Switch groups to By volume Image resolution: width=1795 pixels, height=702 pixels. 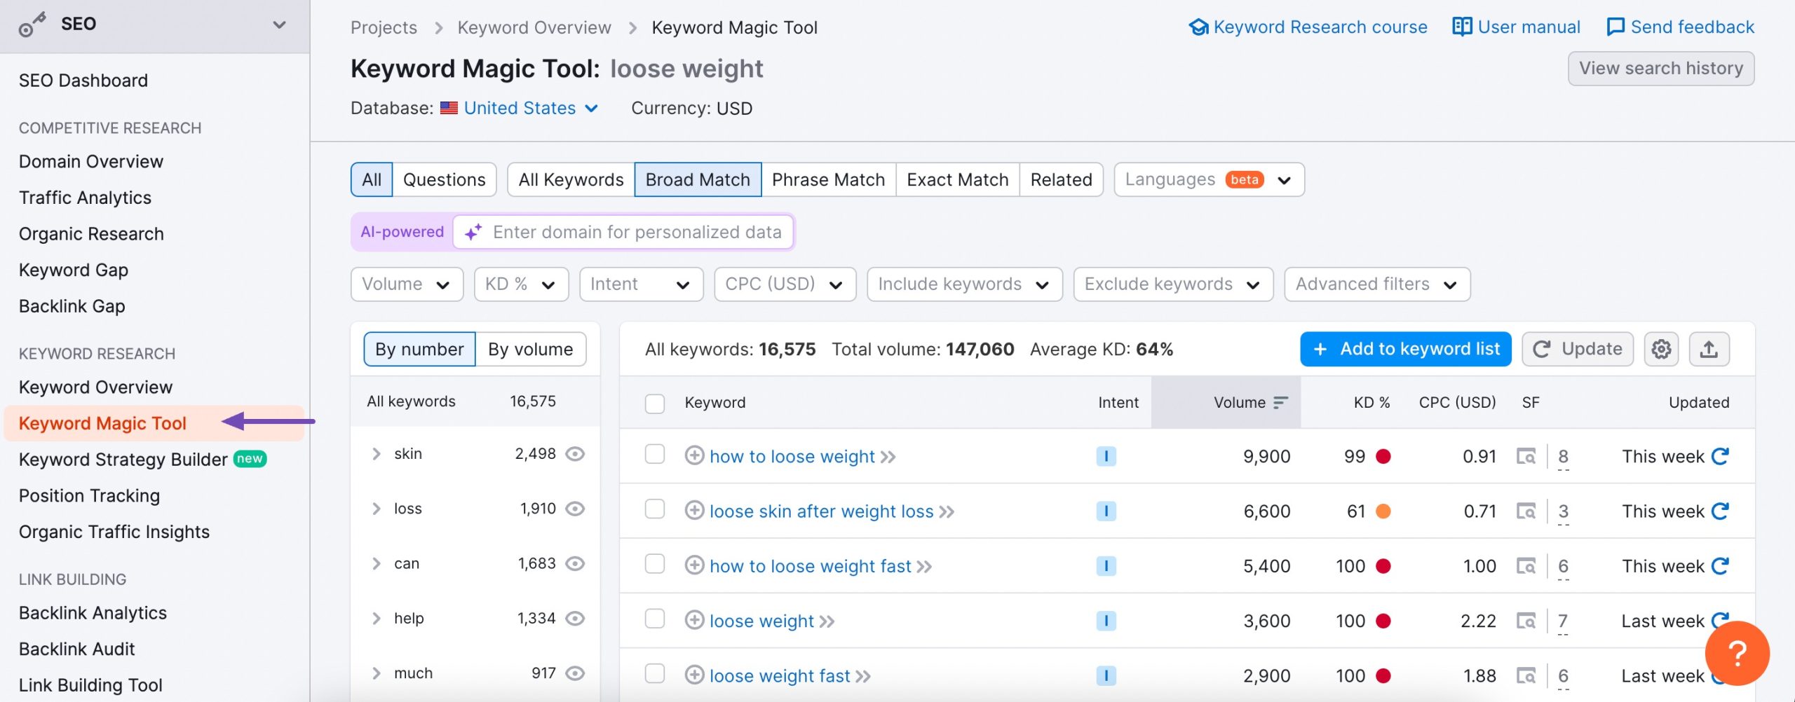pos(530,349)
